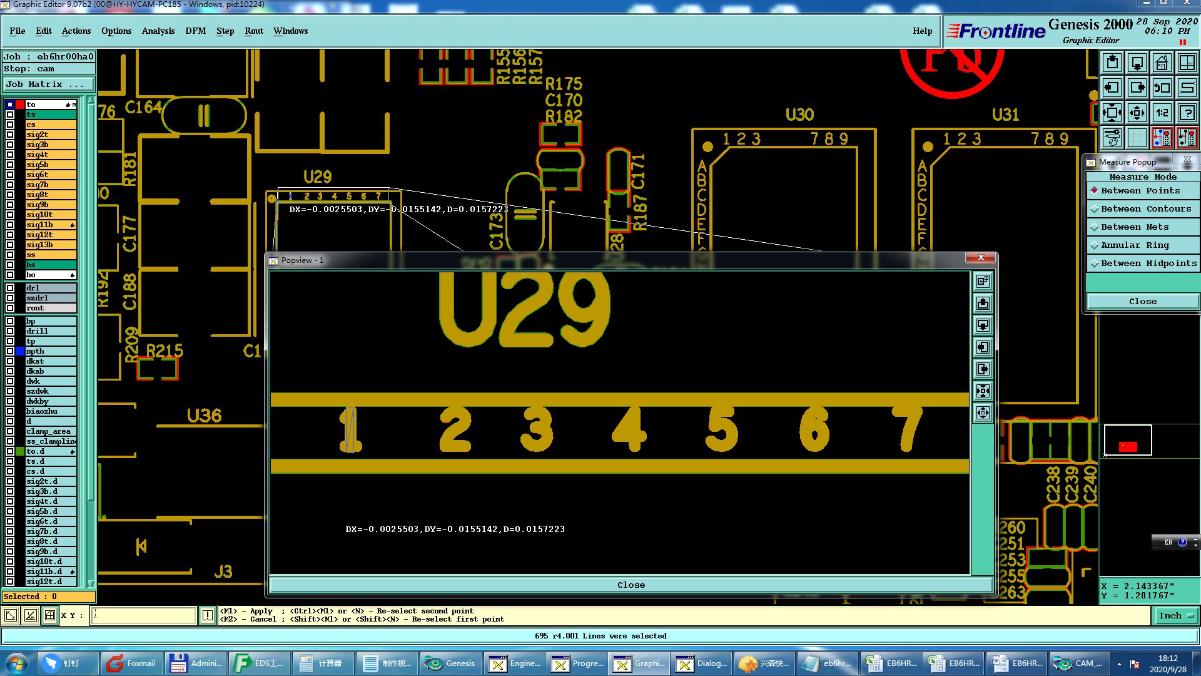Image resolution: width=1201 pixels, height=676 pixels.
Task: Open the DFM menu
Action: (x=195, y=31)
